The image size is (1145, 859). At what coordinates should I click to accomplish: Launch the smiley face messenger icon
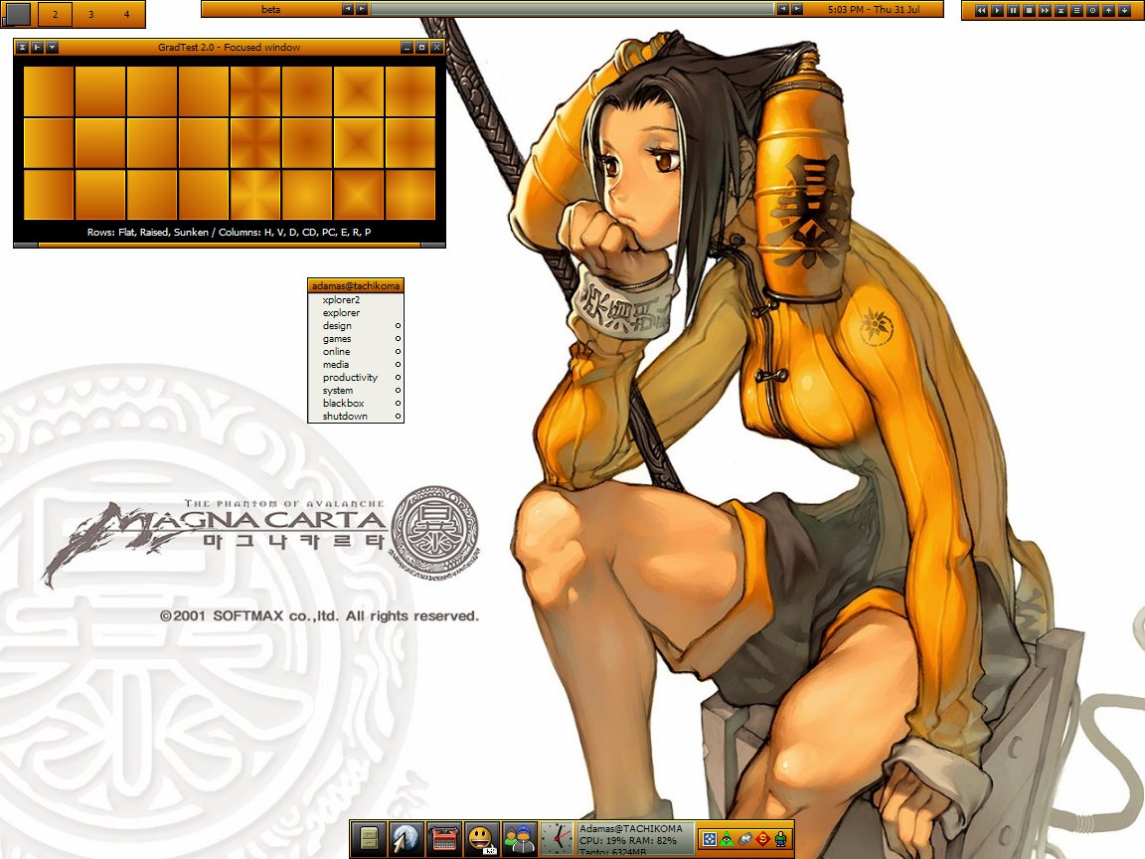click(x=481, y=838)
